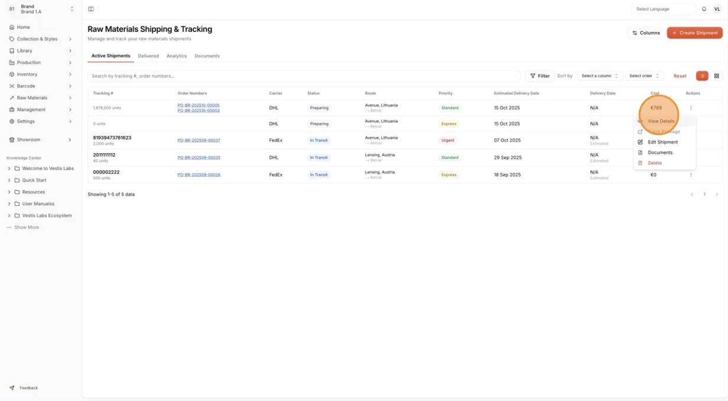Click the Settings gear icon
Screen dimensions: 728x401
coord(12,121)
